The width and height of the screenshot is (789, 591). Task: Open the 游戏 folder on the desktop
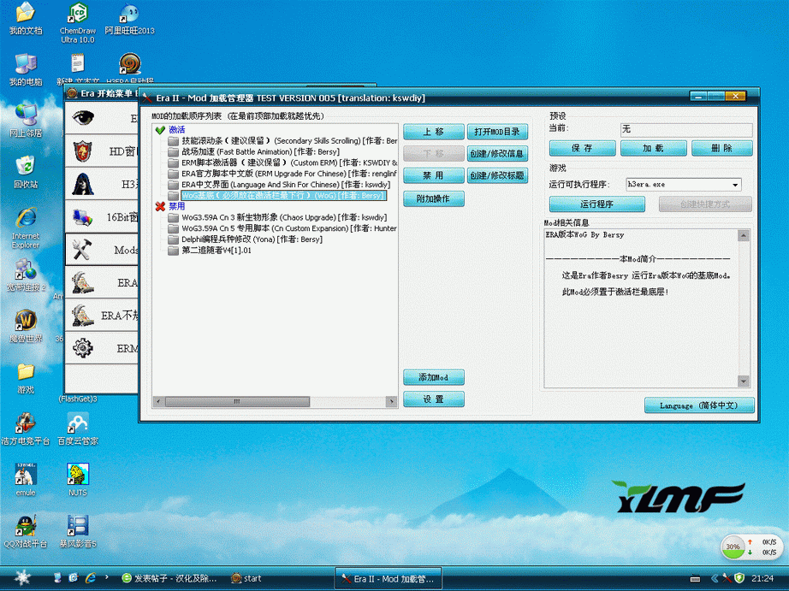coord(26,378)
